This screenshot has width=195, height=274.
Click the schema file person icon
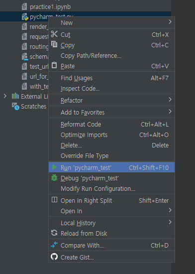(x=25, y=57)
